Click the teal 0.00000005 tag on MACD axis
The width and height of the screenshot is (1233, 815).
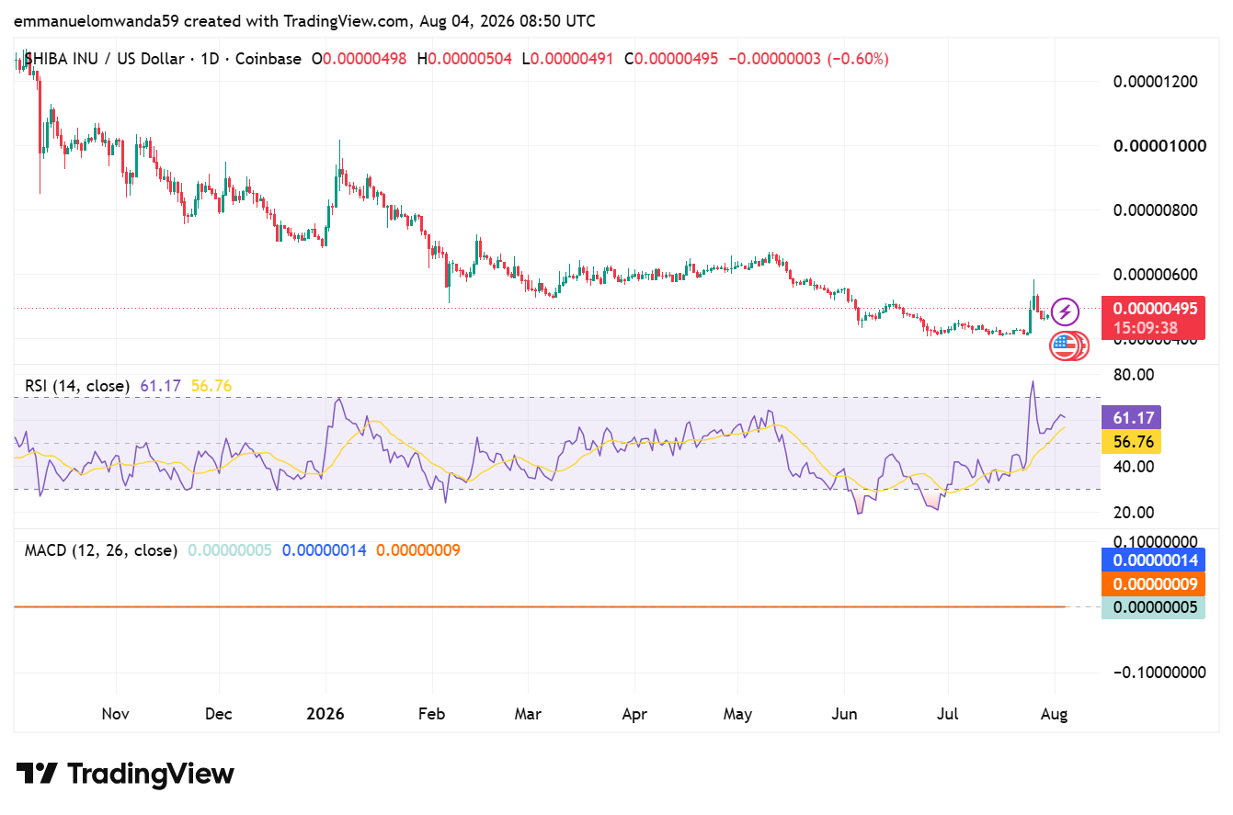[x=1153, y=607]
